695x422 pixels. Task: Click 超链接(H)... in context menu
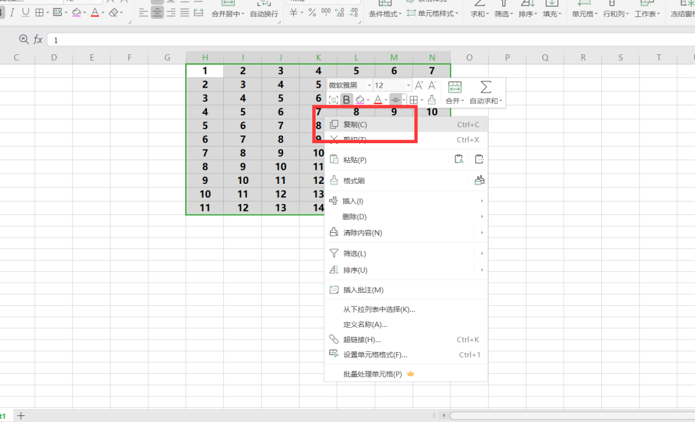pos(406,339)
